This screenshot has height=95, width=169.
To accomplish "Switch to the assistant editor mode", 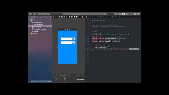I will 124,14.
